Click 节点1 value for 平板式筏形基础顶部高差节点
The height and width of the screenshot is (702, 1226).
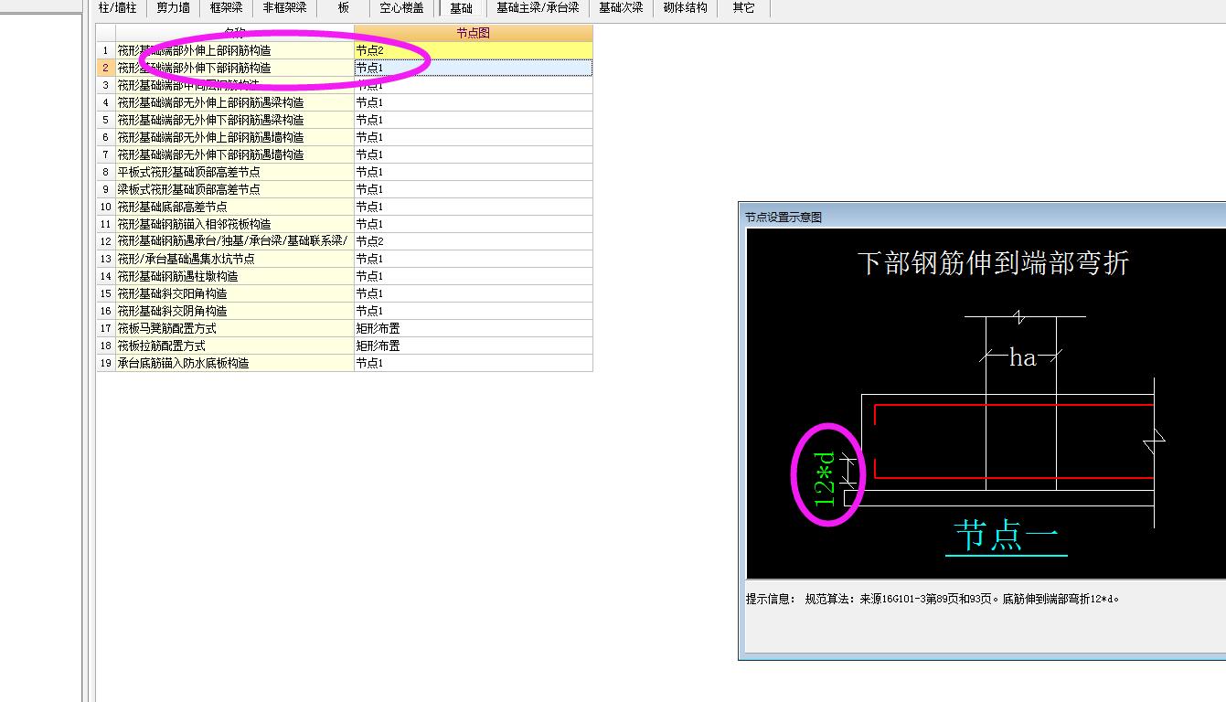(473, 172)
